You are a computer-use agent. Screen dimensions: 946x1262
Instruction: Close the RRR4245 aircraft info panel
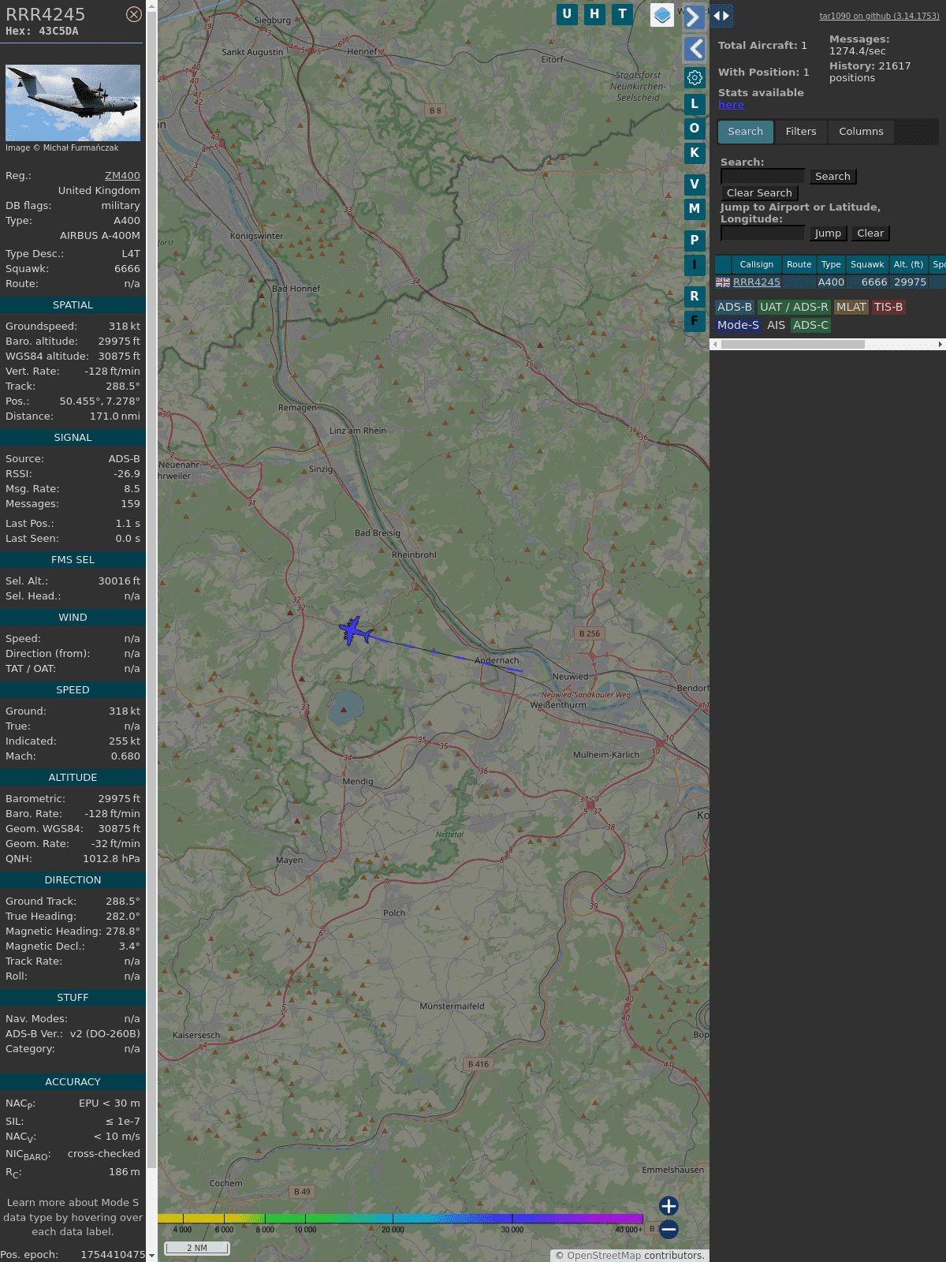coord(134,14)
